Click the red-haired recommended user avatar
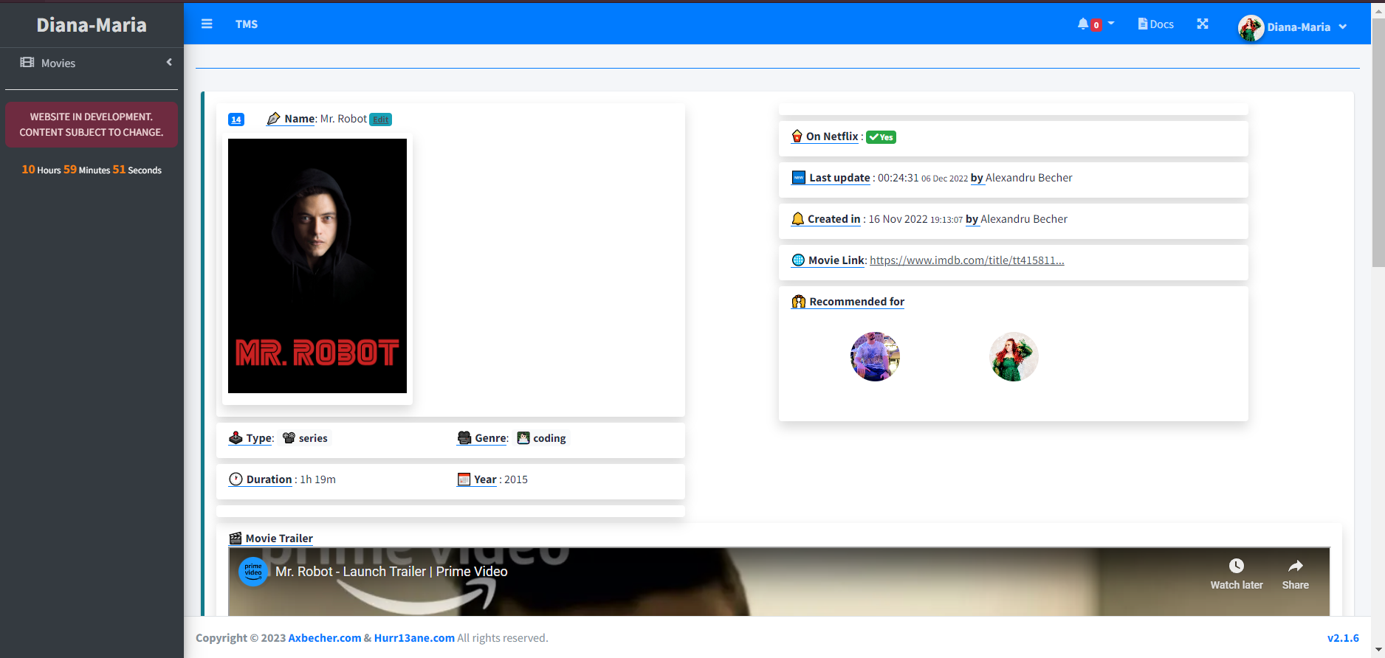This screenshot has height=658, width=1385. tap(1014, 357)
